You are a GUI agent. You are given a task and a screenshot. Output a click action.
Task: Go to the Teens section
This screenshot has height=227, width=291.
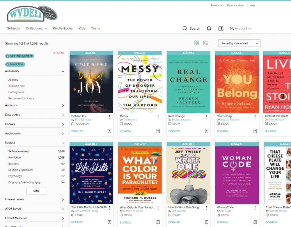pos(95,29)
